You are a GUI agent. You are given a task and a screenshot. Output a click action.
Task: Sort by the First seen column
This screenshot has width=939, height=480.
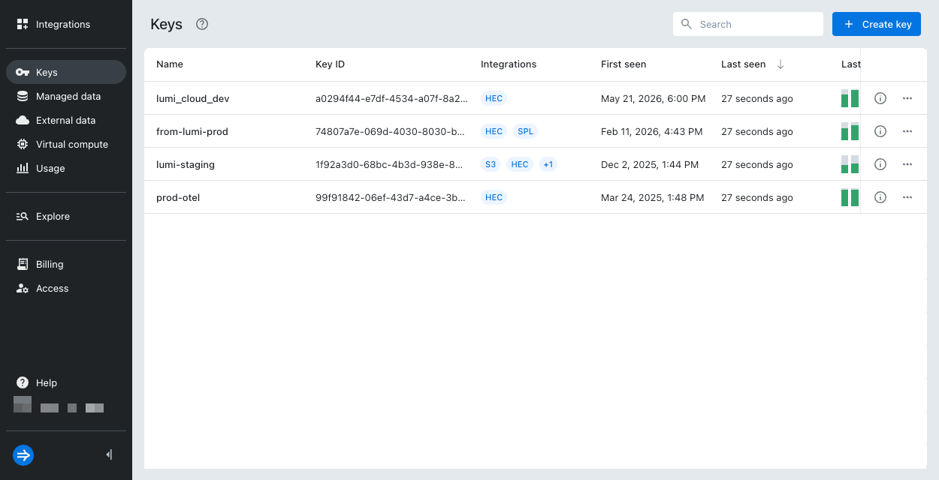pos(623,64)
